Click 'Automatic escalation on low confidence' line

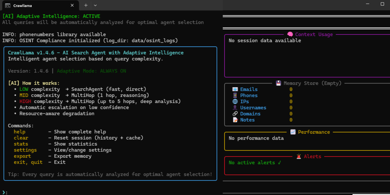(71, 108)
